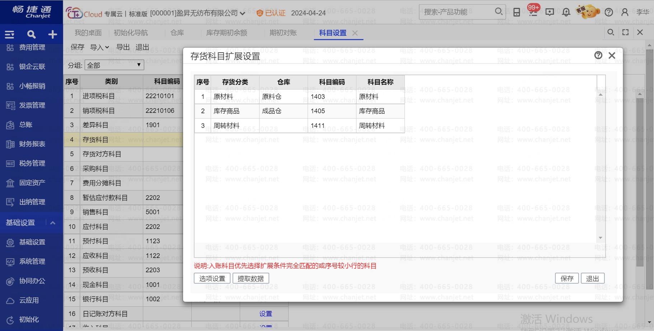Click the dialog table scrollbar down arrow
This screenshot has height=331, width=654.
(x=600, y=238)
